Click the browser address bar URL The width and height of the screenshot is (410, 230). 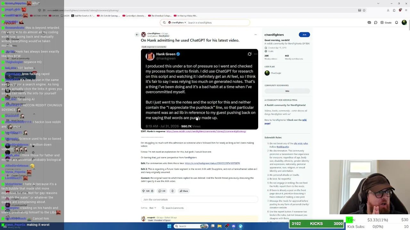pos(83,10)
